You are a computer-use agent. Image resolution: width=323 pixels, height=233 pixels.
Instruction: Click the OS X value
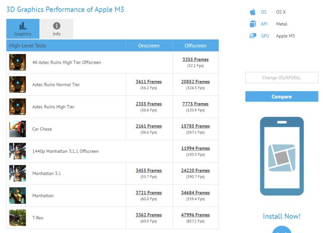tap(281, 12)
